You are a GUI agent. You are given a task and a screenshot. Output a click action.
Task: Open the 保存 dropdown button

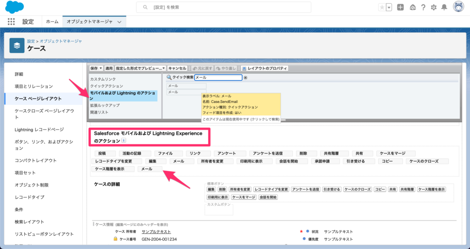point(96,68)
